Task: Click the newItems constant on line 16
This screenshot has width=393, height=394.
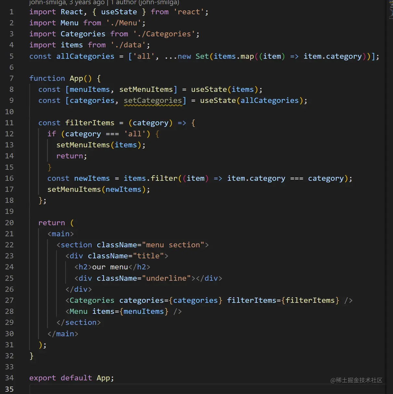Action: [x=92, y=179]
